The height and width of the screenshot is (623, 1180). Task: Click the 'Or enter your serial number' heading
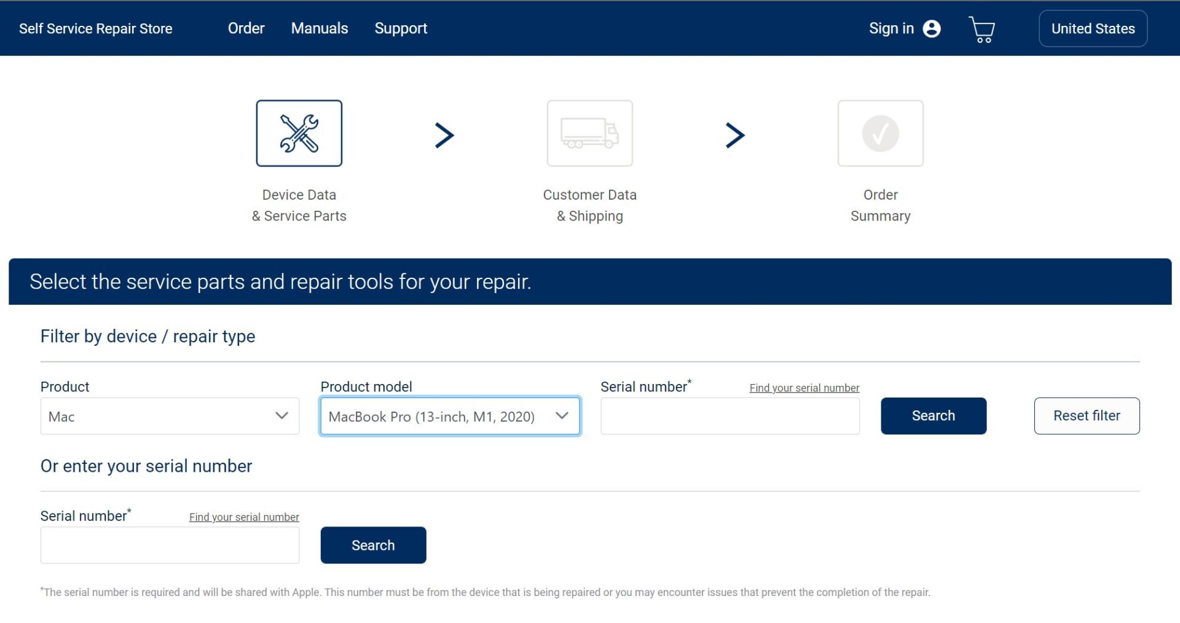click(146, 466)
